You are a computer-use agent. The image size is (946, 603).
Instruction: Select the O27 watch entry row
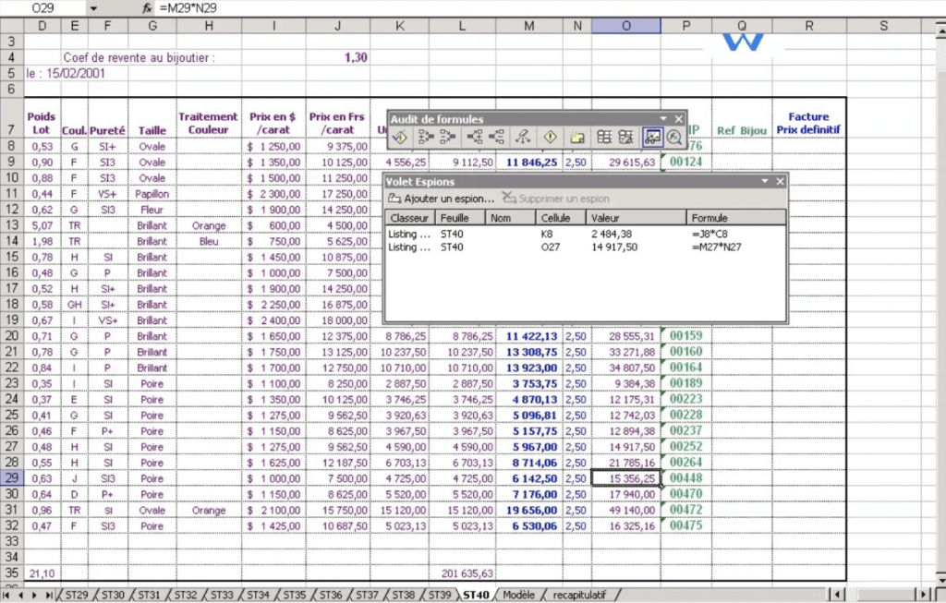(x=554, y=246)
